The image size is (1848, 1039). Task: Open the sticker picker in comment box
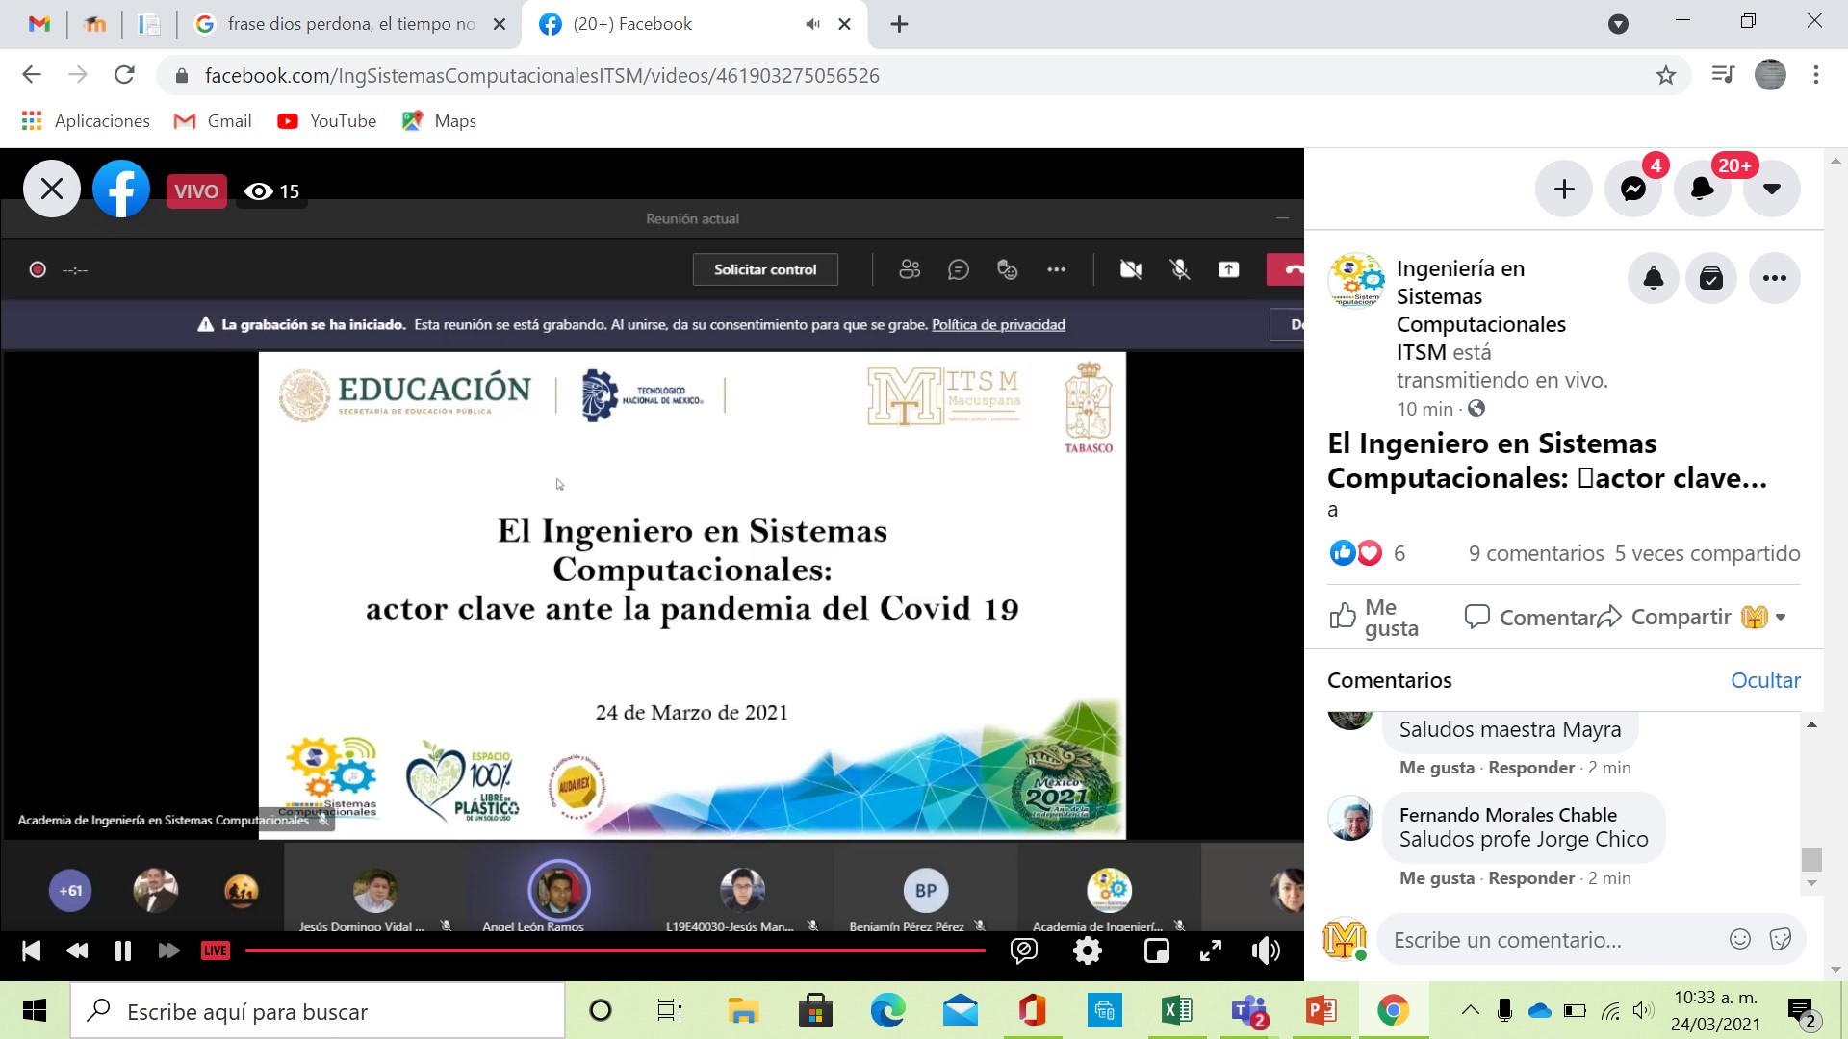tap(1781, 940)
